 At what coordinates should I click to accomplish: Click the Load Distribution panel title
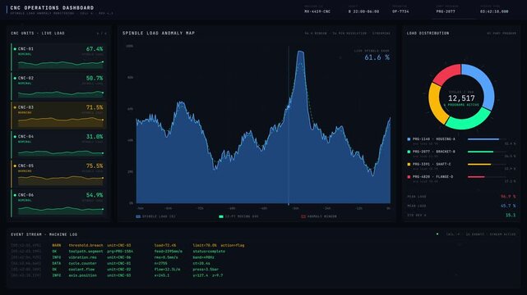pyautogui.click(x=428, y=33)
